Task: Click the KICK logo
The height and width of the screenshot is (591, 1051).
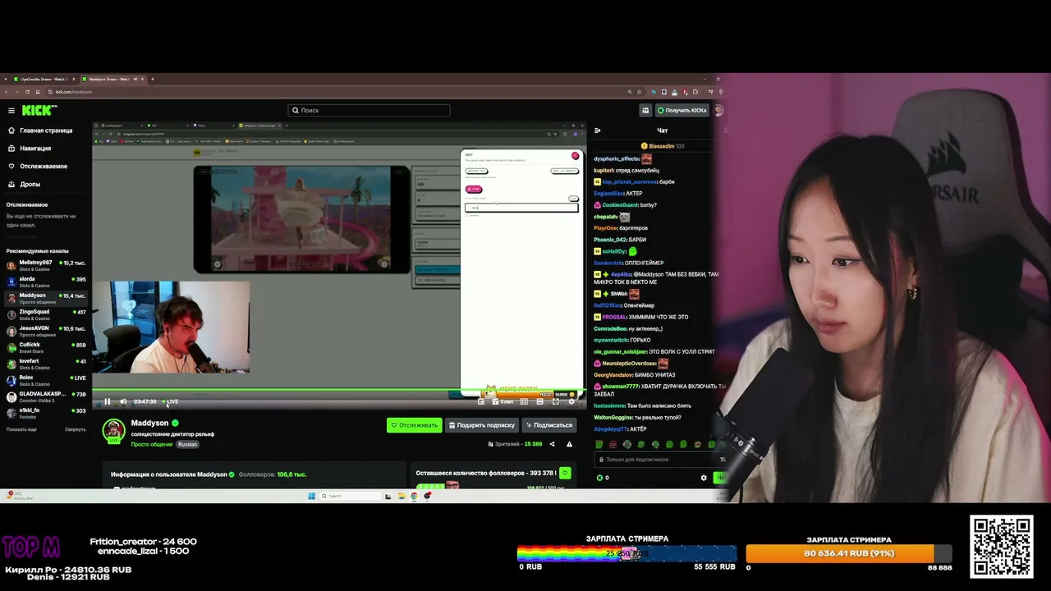Action: (39, 110)
